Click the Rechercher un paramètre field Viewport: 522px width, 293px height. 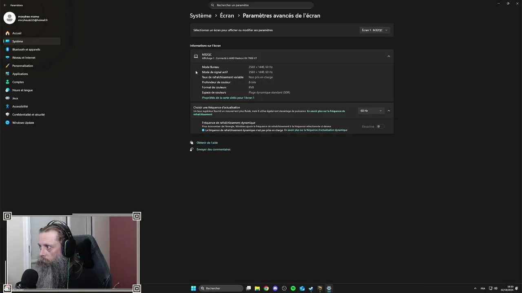261,5
